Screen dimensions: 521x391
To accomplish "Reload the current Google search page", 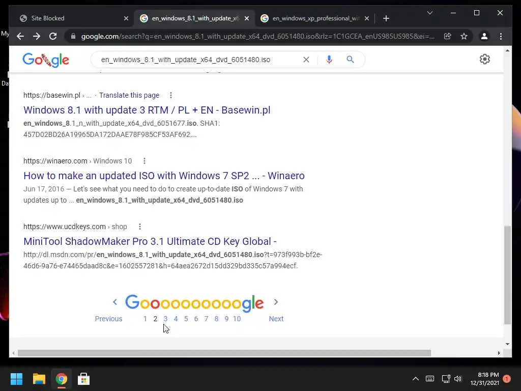I will [53, 36].
